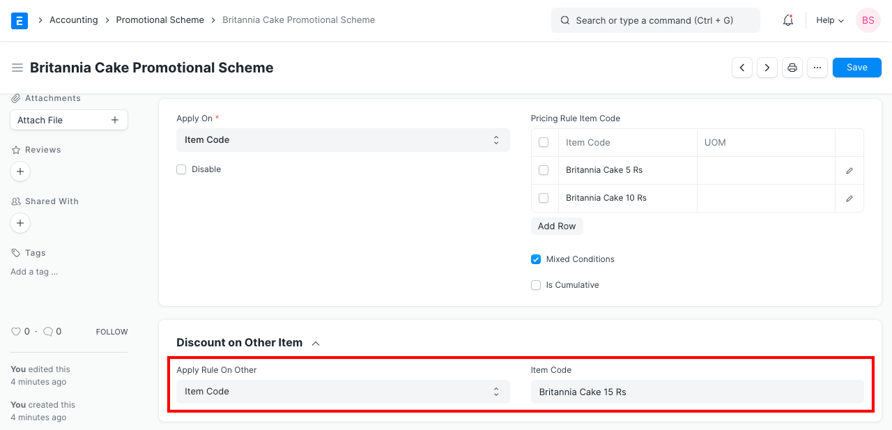
Task: Navigate to the next document arrow
Action: pyautogui.click(x=767, y=67)
